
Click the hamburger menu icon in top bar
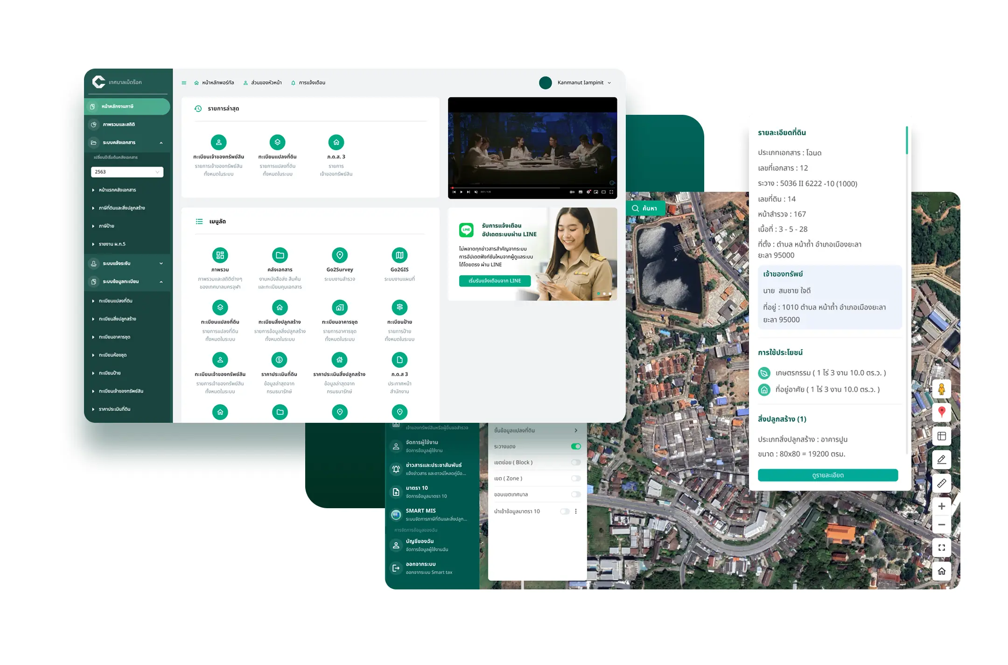coord(184,83)
